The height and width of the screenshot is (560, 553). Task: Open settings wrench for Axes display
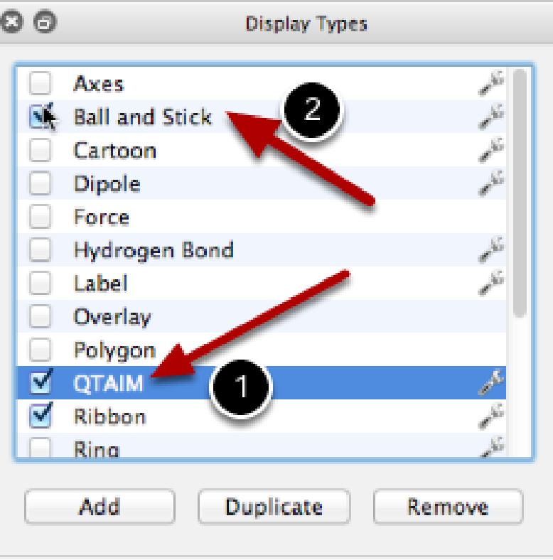(491, 84)
